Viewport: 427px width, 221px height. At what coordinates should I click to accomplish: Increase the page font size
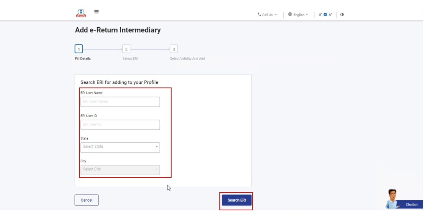330,15
